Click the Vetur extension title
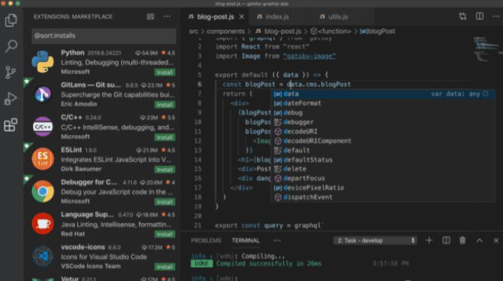The image size is (503, 281). coord(70,278)
